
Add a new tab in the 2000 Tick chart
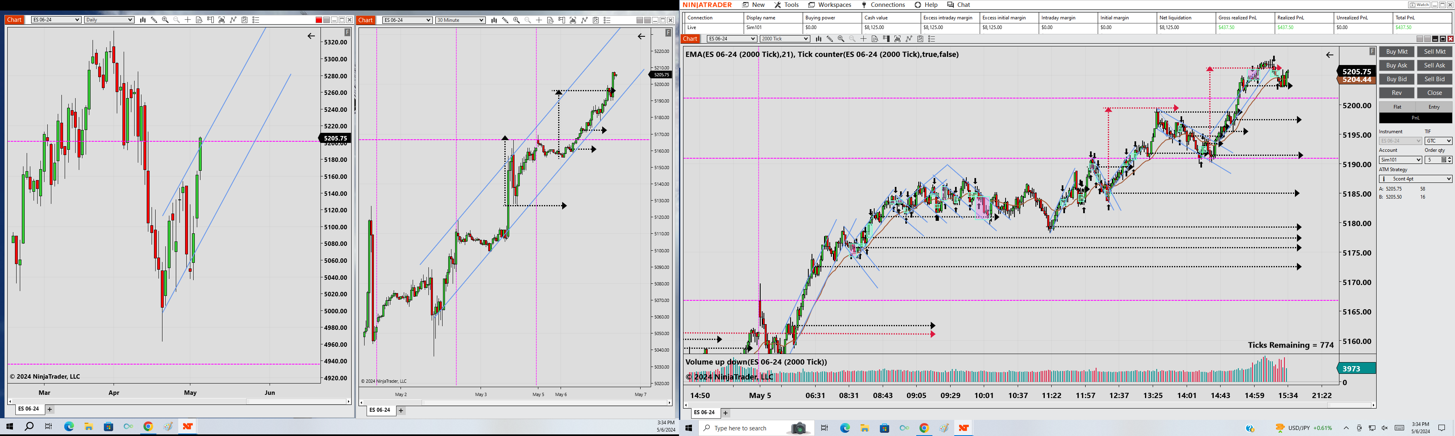726,413
